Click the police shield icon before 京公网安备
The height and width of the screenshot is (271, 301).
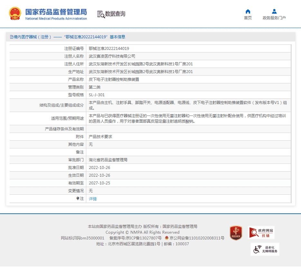click(x=167, y=238)
